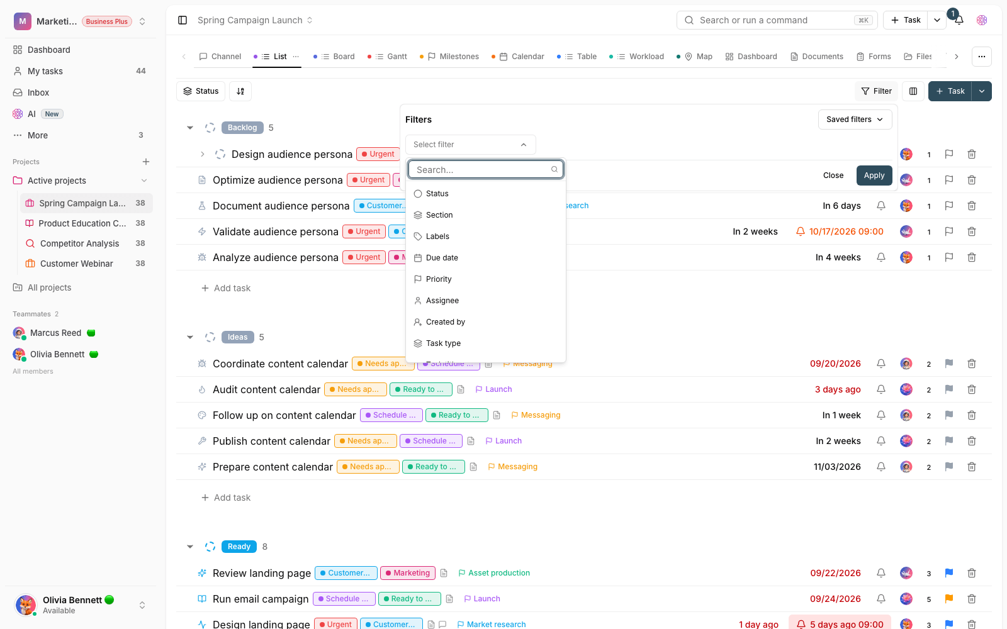Collapse the Ready section

pyautogui.click(x=190, y=547)
